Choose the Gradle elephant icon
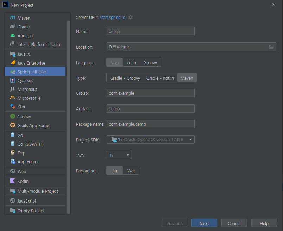 click(x=13, y=27)
